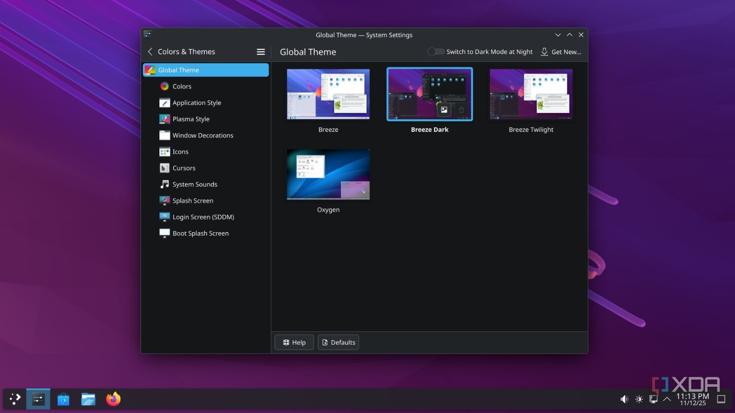
Task: Toggle Switch to Dark Mode at Night
Action: [435, 52]
